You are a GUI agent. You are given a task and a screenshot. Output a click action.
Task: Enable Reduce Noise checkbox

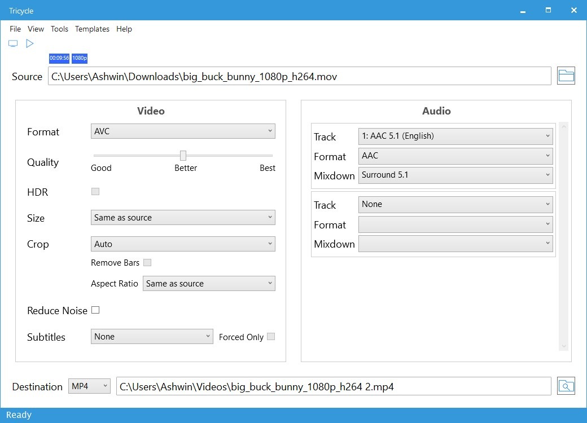click(x=95, y=310)
